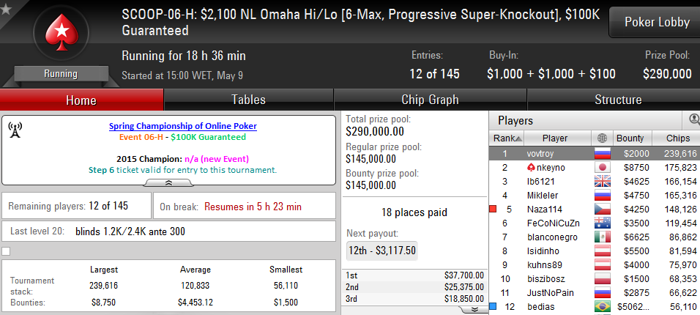The width and height of the screenshot is (700, 315).
Task: Click Russian flag next to JustNoPain
Action: coord(602,293)
